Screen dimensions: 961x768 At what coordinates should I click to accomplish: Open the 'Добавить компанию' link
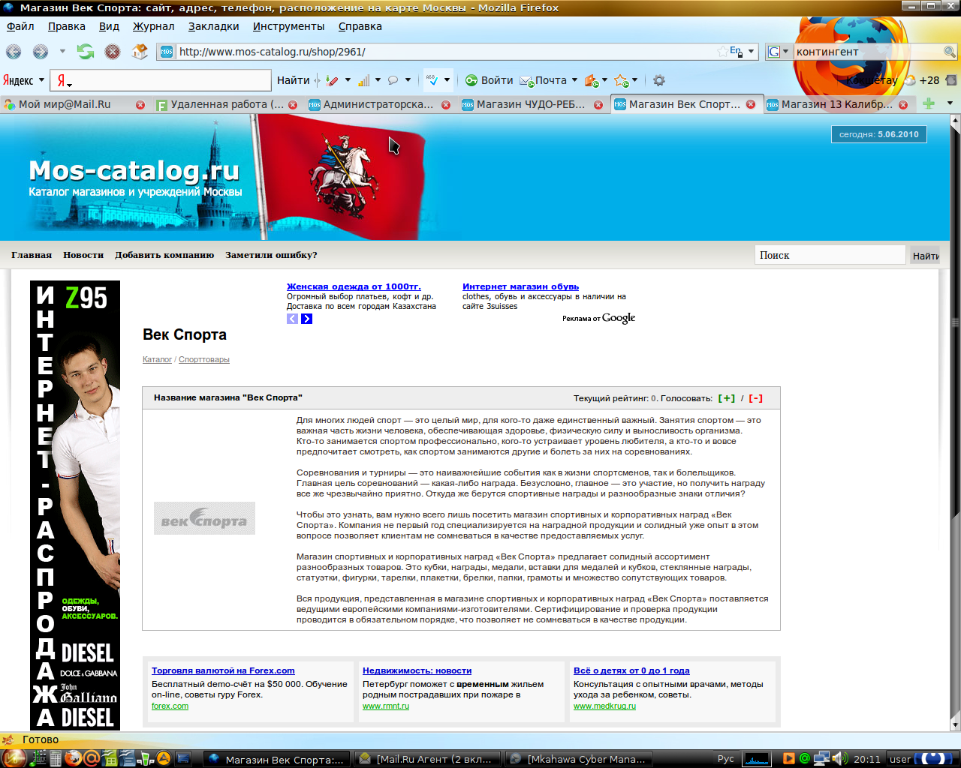[x=164, y=255]
